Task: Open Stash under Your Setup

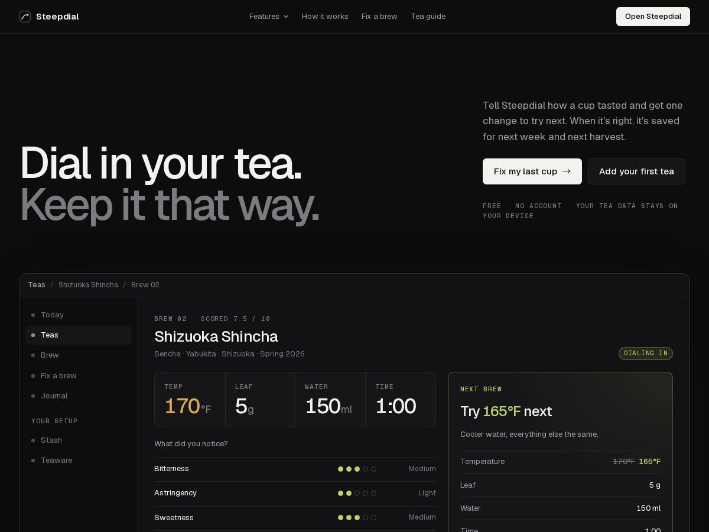Action: 78,440
